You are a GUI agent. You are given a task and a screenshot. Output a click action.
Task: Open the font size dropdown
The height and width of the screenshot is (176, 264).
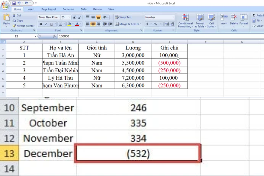(x=69, y=17)
